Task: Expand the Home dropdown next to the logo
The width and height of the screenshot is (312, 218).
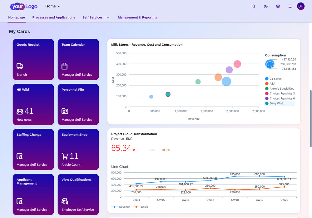Action: 53,6
